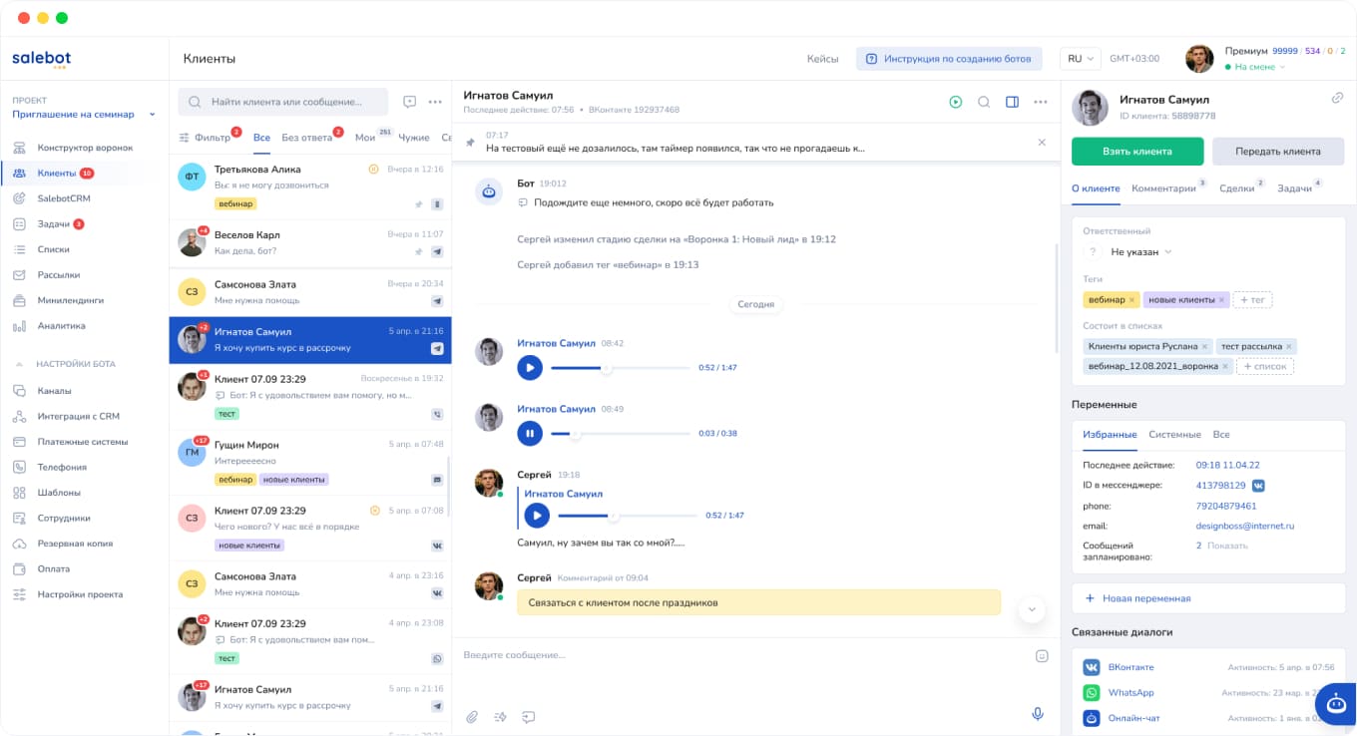
Task: Remove the новые клиенты tag
Action: 1220,300
